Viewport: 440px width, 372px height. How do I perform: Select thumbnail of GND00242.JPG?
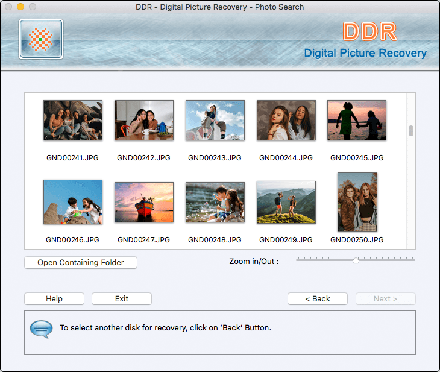click(x=144, y=120)
